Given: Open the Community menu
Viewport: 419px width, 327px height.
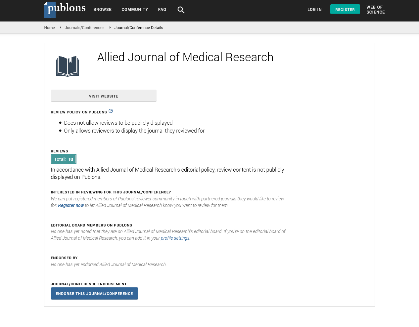Looking at the screenshot, I should [135, 10].
